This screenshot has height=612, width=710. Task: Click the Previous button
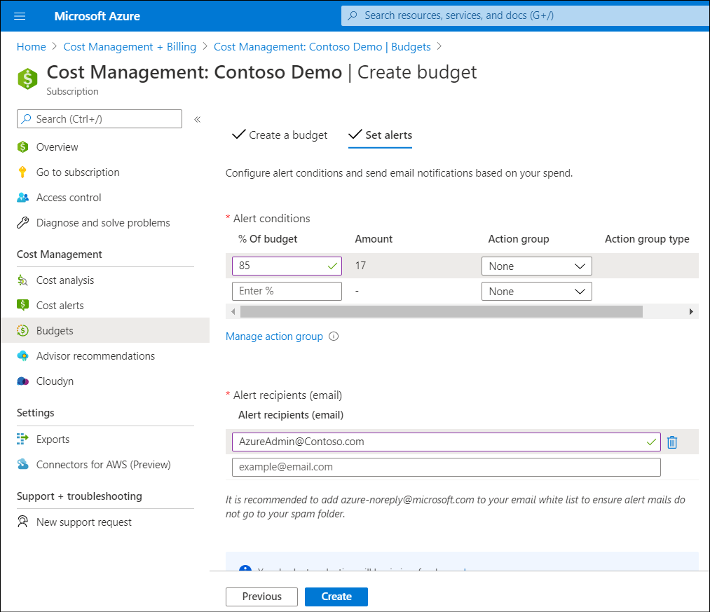[x=261, y=597]
